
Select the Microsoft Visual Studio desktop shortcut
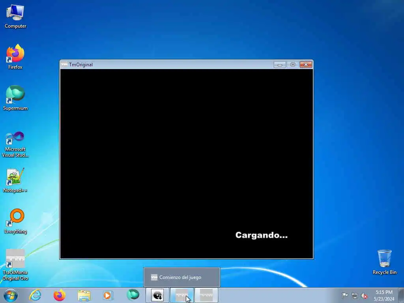click(15, 144)
